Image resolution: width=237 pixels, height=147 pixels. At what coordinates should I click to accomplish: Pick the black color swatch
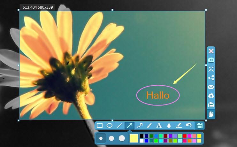click(142, 136)
